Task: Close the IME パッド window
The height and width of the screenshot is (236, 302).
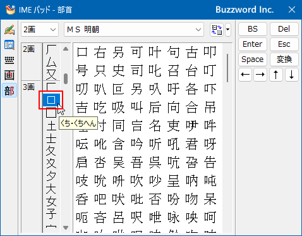Action: pos(292,9)
